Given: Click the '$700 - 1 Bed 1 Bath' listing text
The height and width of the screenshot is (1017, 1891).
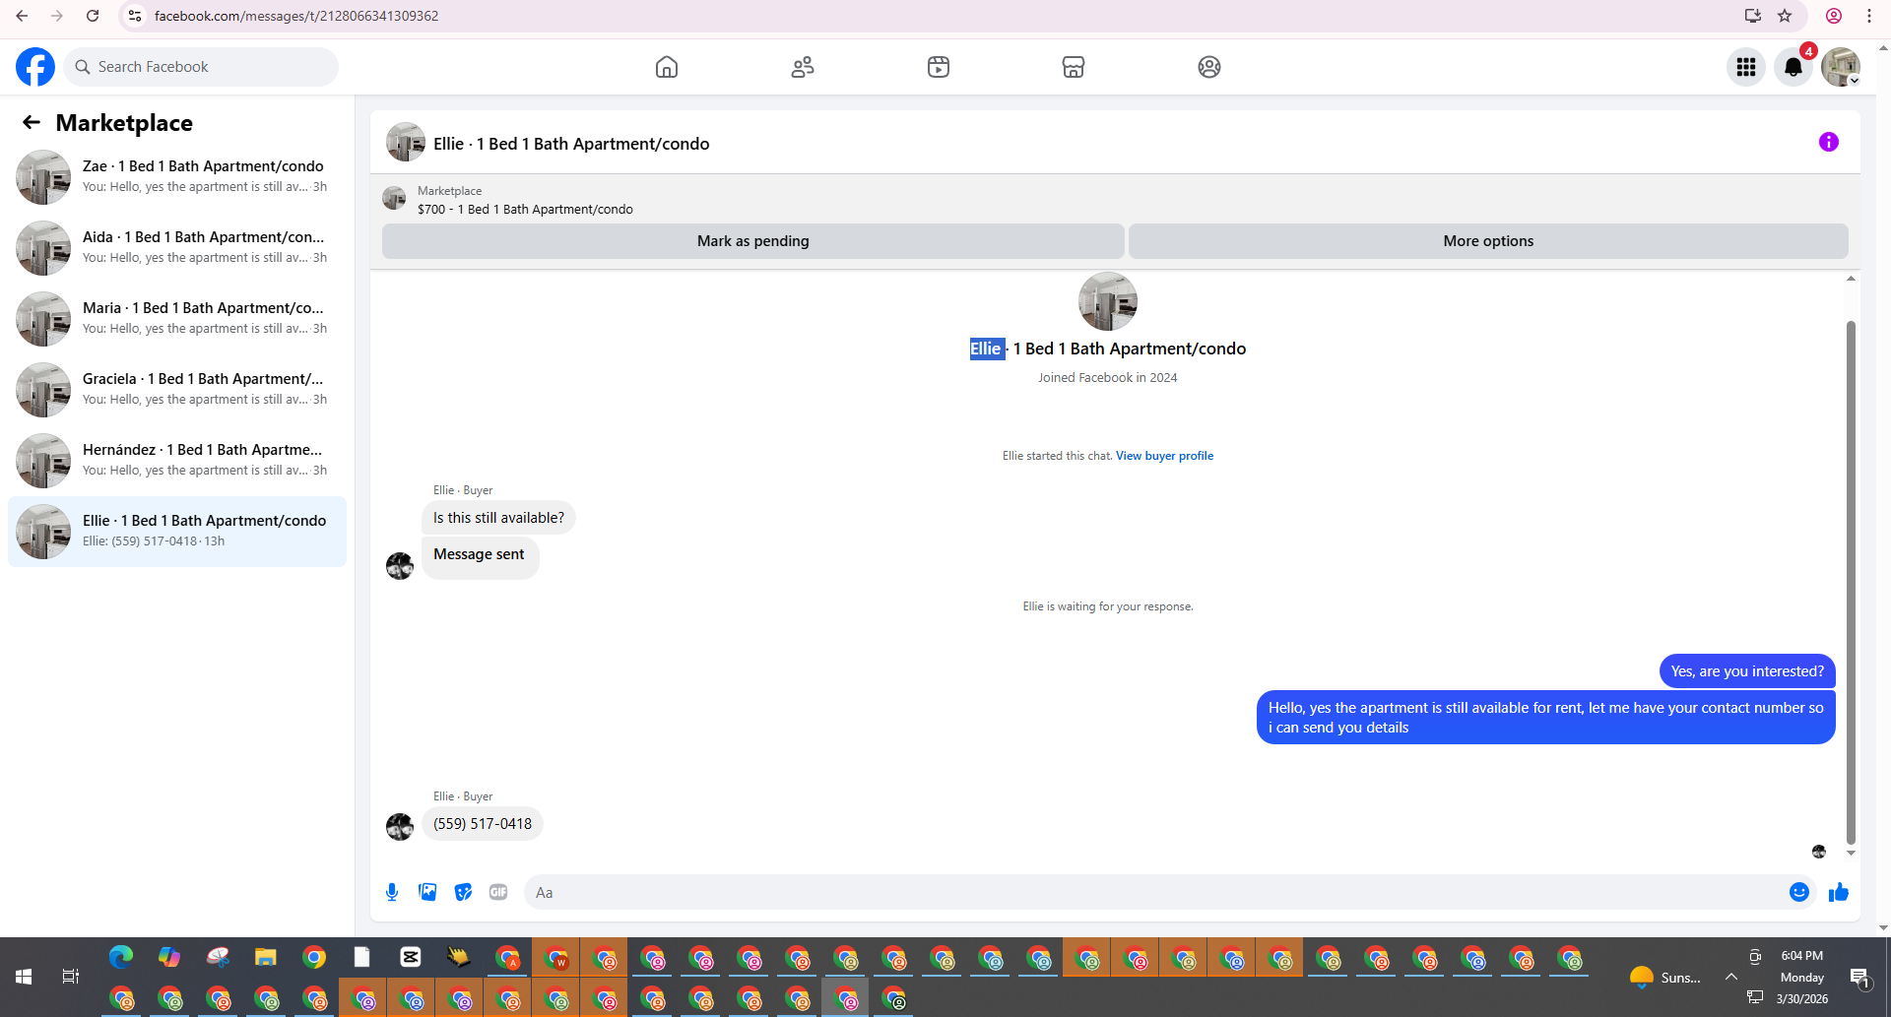Looking at the screenshot, I should point(525,209).
